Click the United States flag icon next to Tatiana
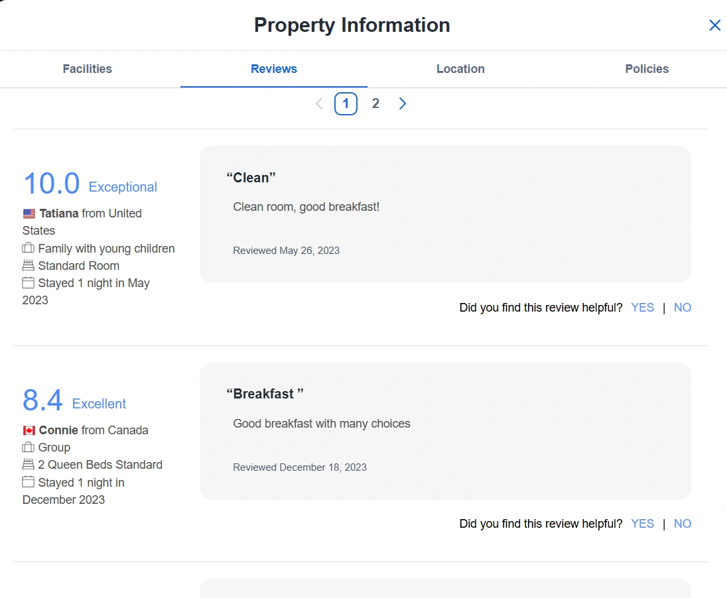The image size is (727, 598). [29, 213]
